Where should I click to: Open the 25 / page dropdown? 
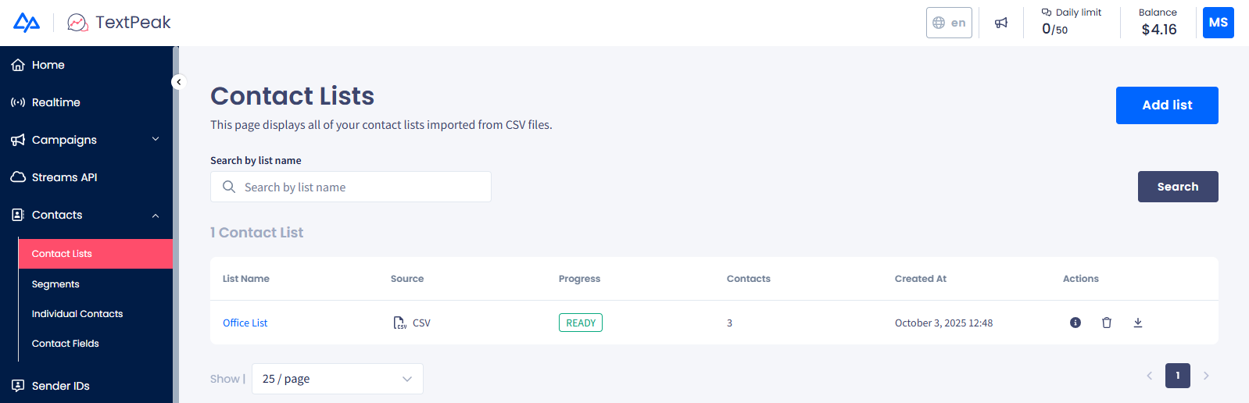[338, 379]
